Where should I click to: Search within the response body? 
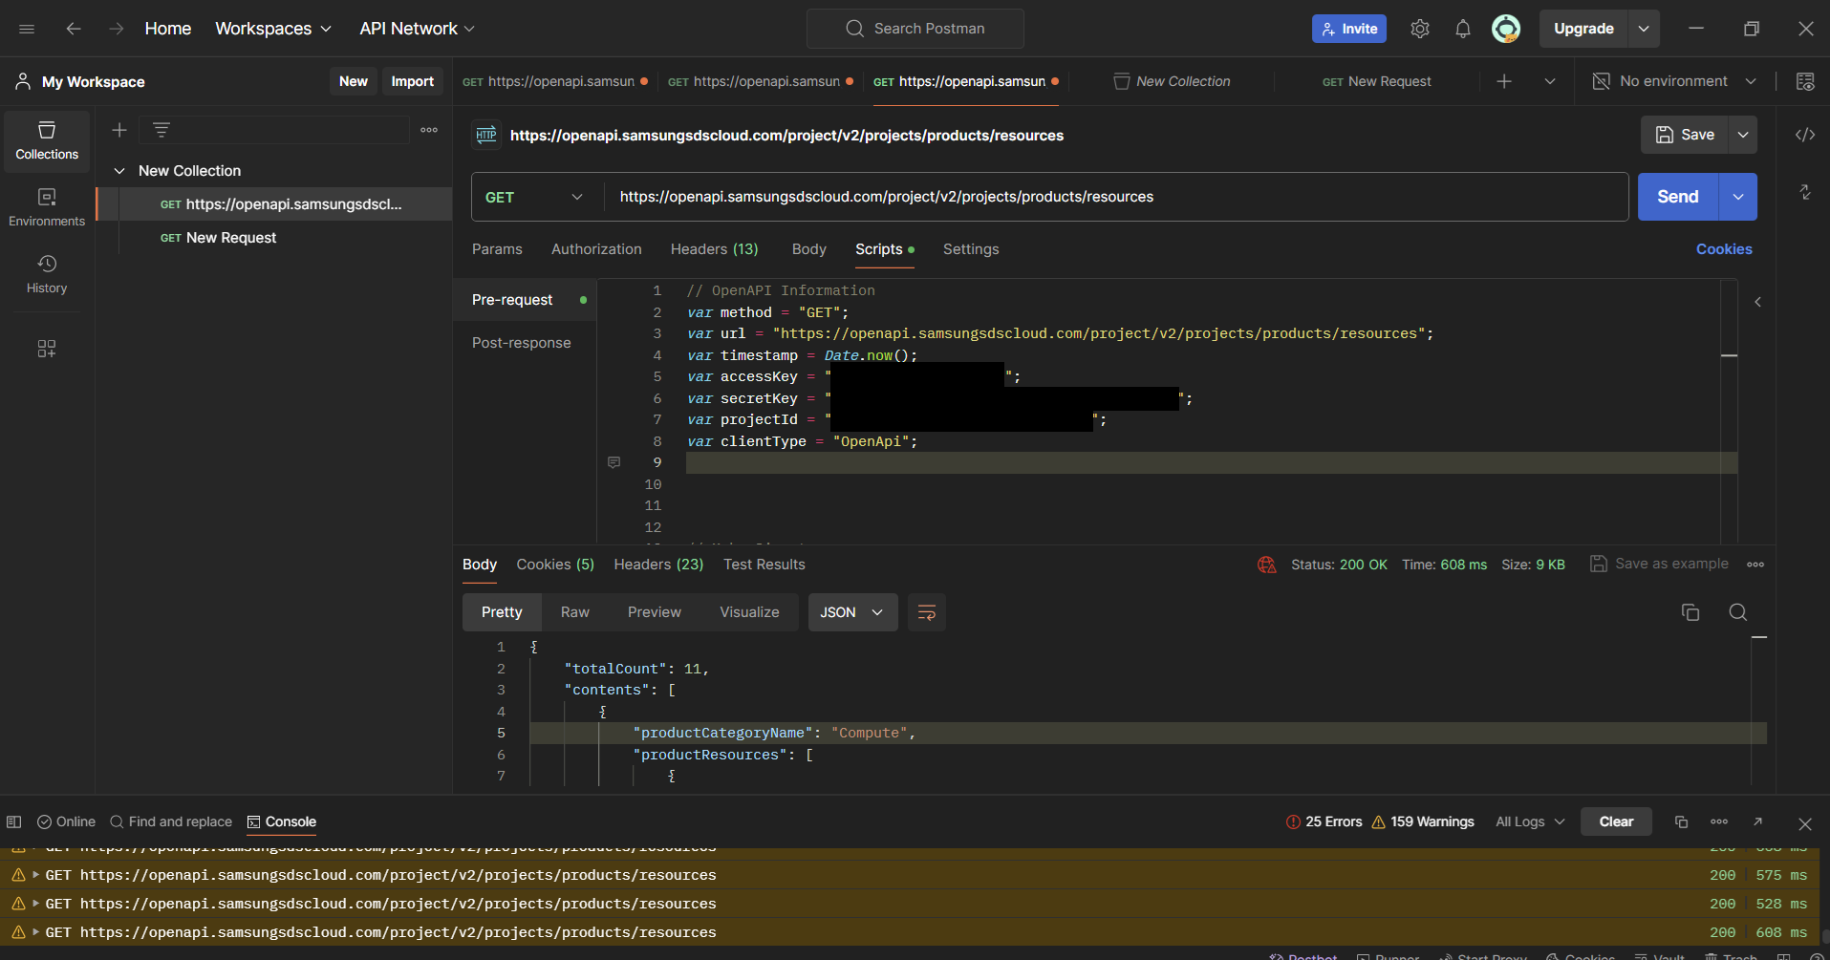(x=1738, y=612)
